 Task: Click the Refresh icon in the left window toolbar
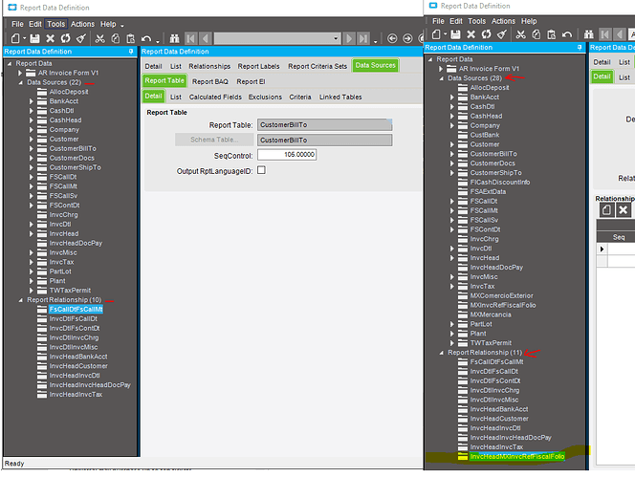(x=66, y=38)
